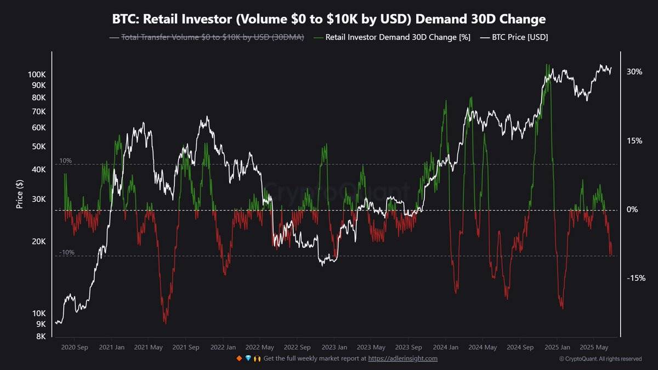Toggle Total Transfer Volume legend entry
Image resolution: width=658 pixels, height=370 pixels.
pyautogui.click(x=207, y=37)
